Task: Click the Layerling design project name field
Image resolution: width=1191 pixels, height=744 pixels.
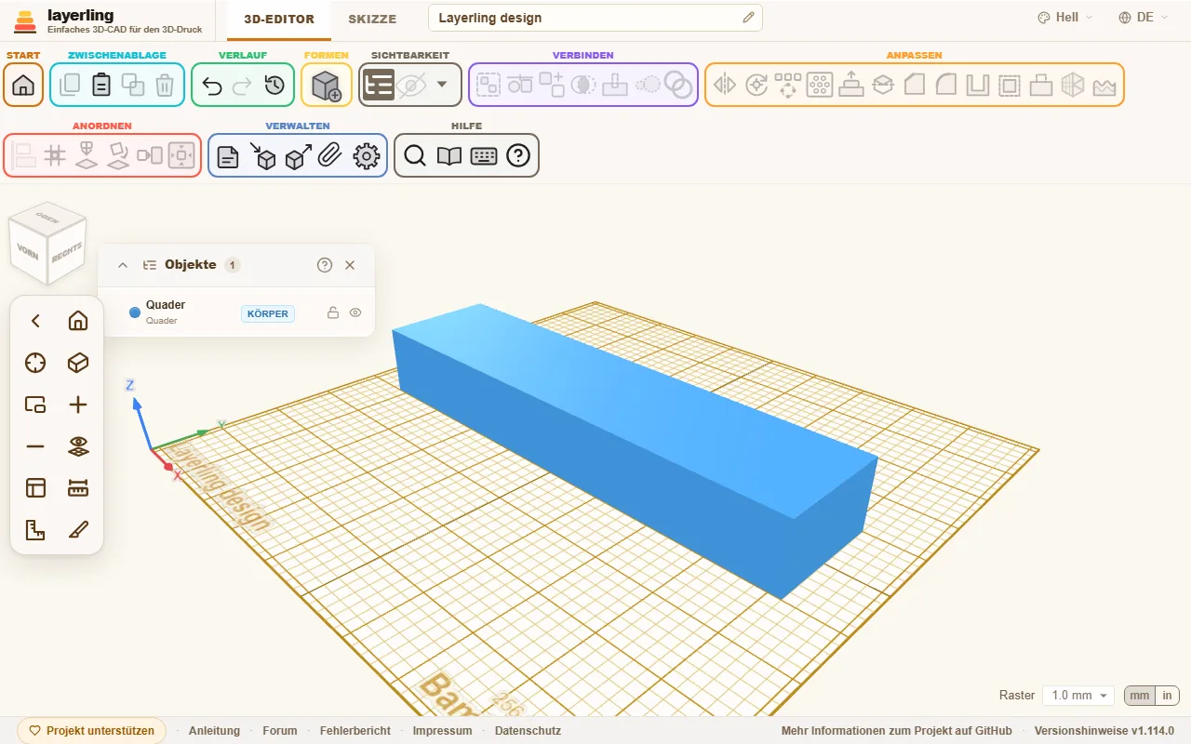Action: [x=595, y=18]
